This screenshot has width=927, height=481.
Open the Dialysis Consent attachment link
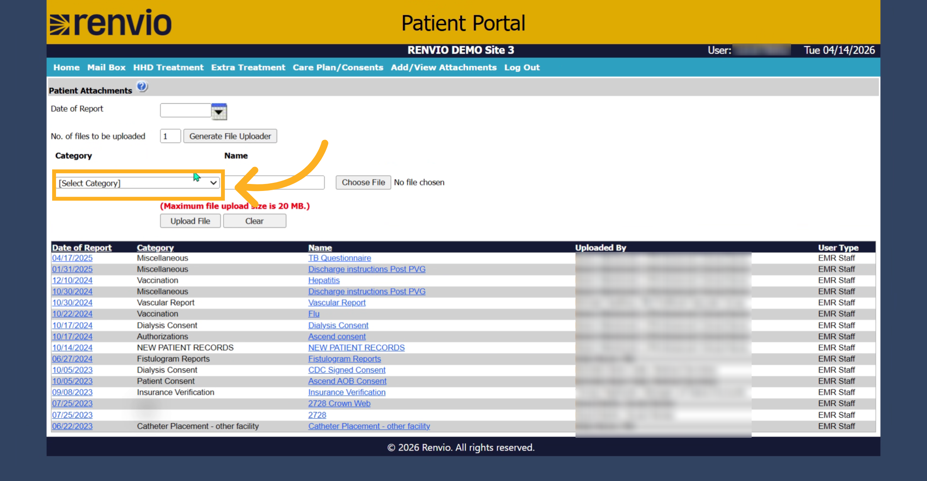338,326
